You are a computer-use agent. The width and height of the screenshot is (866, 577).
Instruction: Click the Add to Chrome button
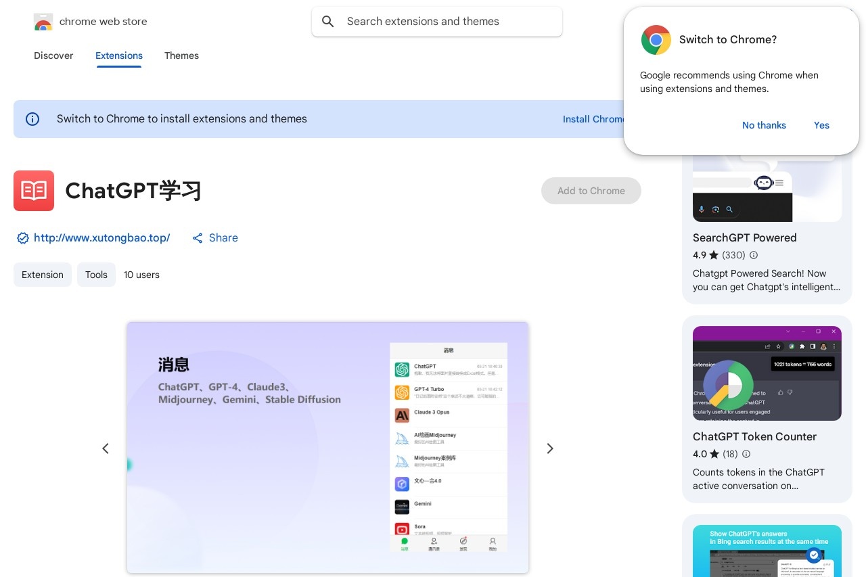(591, 191)
